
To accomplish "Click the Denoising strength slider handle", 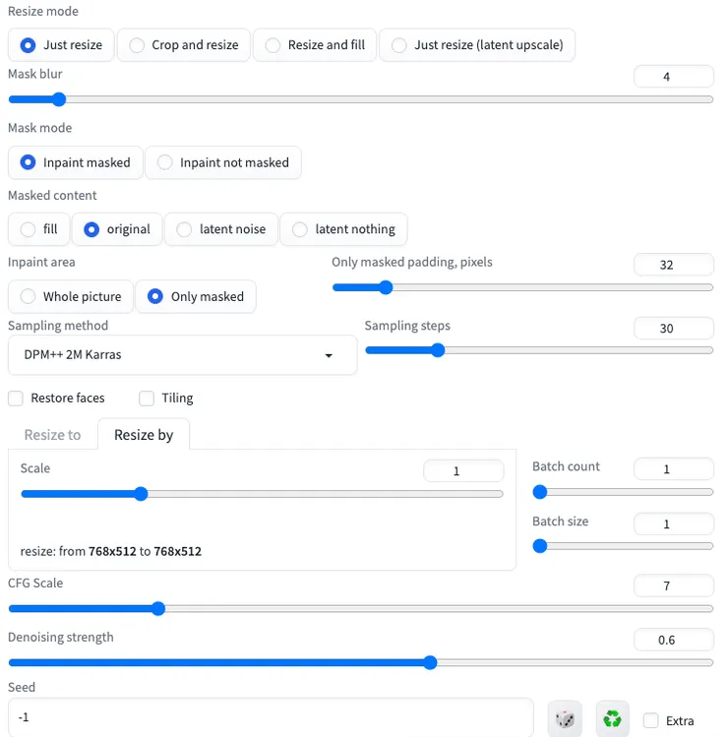I will [x=430, y=663].
